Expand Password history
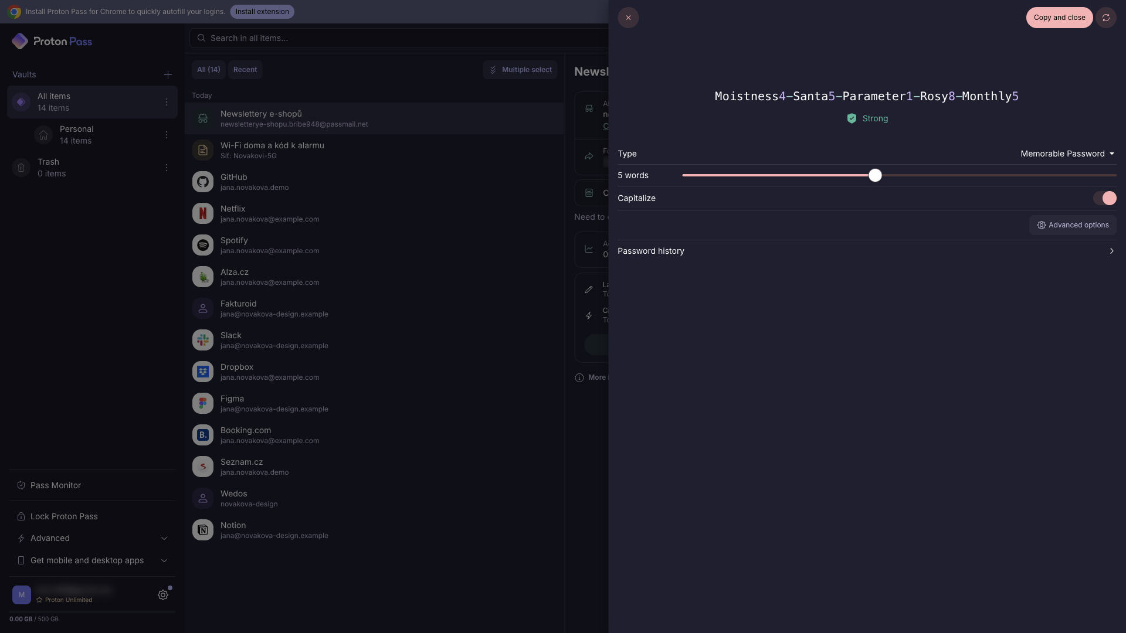 pyautogui.click(x=867, y=251)
